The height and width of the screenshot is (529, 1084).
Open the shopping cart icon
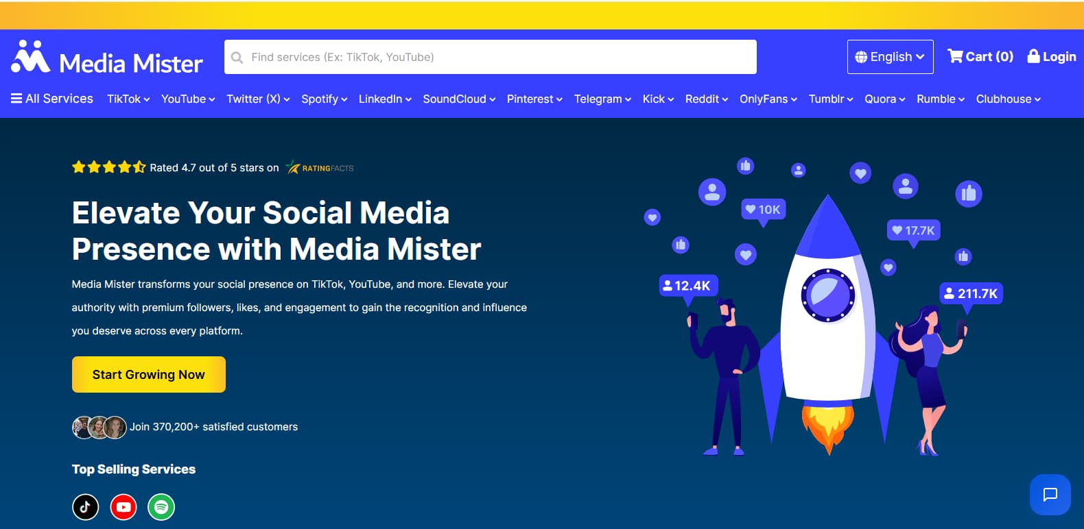coord(955,56)
